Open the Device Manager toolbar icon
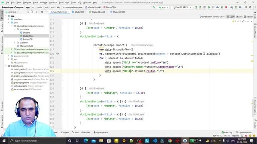 [x=236, y=7]
